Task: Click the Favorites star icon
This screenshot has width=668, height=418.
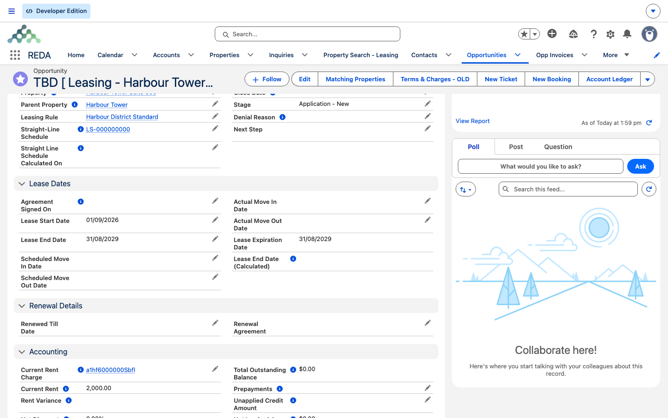Action: [x=524, y=34]
